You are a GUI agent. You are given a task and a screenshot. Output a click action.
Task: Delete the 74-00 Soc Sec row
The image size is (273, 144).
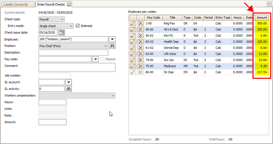pyautogui.click(x=141, y=60)
